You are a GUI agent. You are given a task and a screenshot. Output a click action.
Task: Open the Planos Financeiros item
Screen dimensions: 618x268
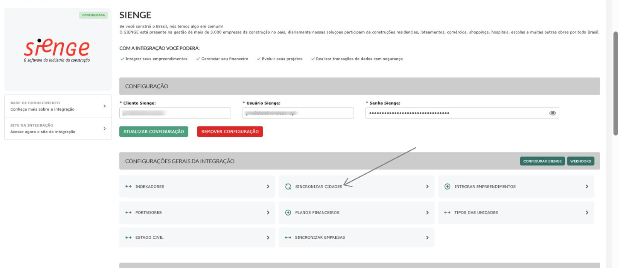click(357, 212)
